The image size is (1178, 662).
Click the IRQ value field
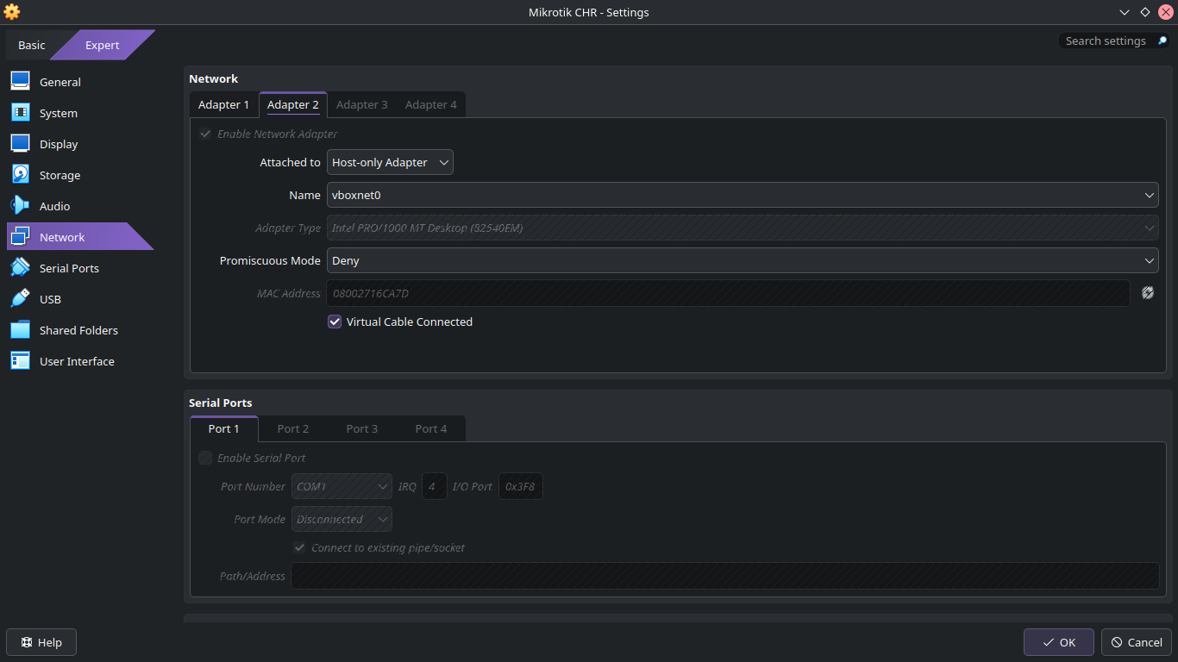click(435, 486)
